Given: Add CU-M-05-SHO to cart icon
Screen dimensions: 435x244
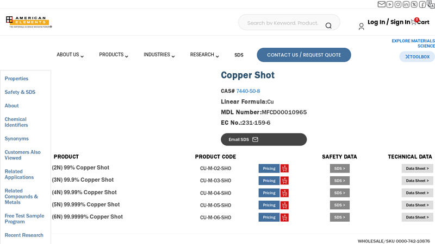Looking at the screenshot, I should click(x=284, y=205).
